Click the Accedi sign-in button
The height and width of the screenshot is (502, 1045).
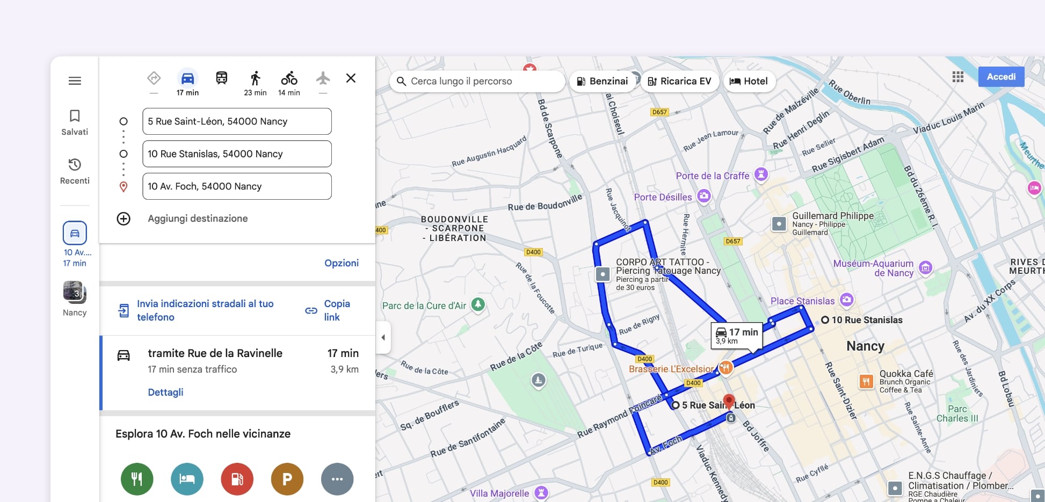[x=1000, y=77]
